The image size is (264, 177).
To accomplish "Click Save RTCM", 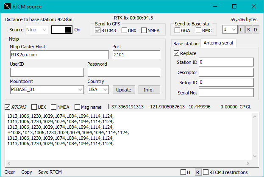I will 50,172.
